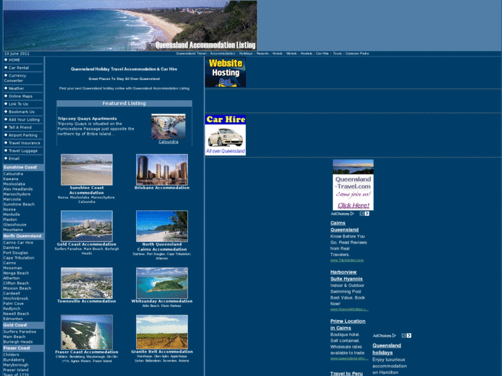Open Airport Parking link
The width and height of the screenshot is (502, 376).
coord(23,135)
